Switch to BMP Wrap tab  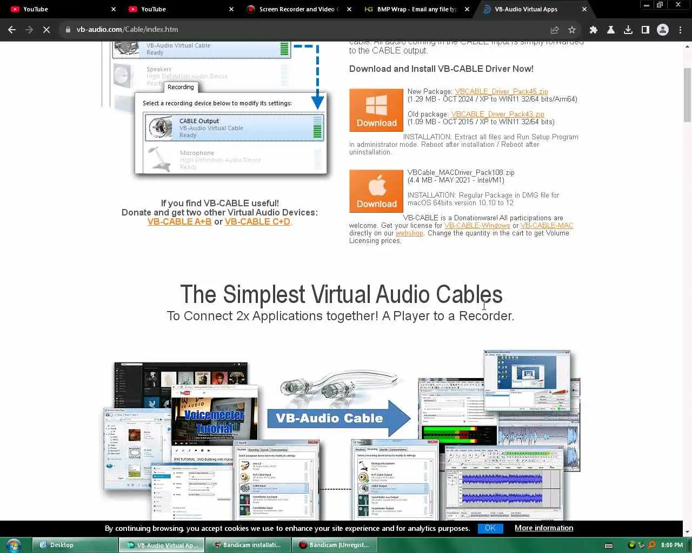414,9
